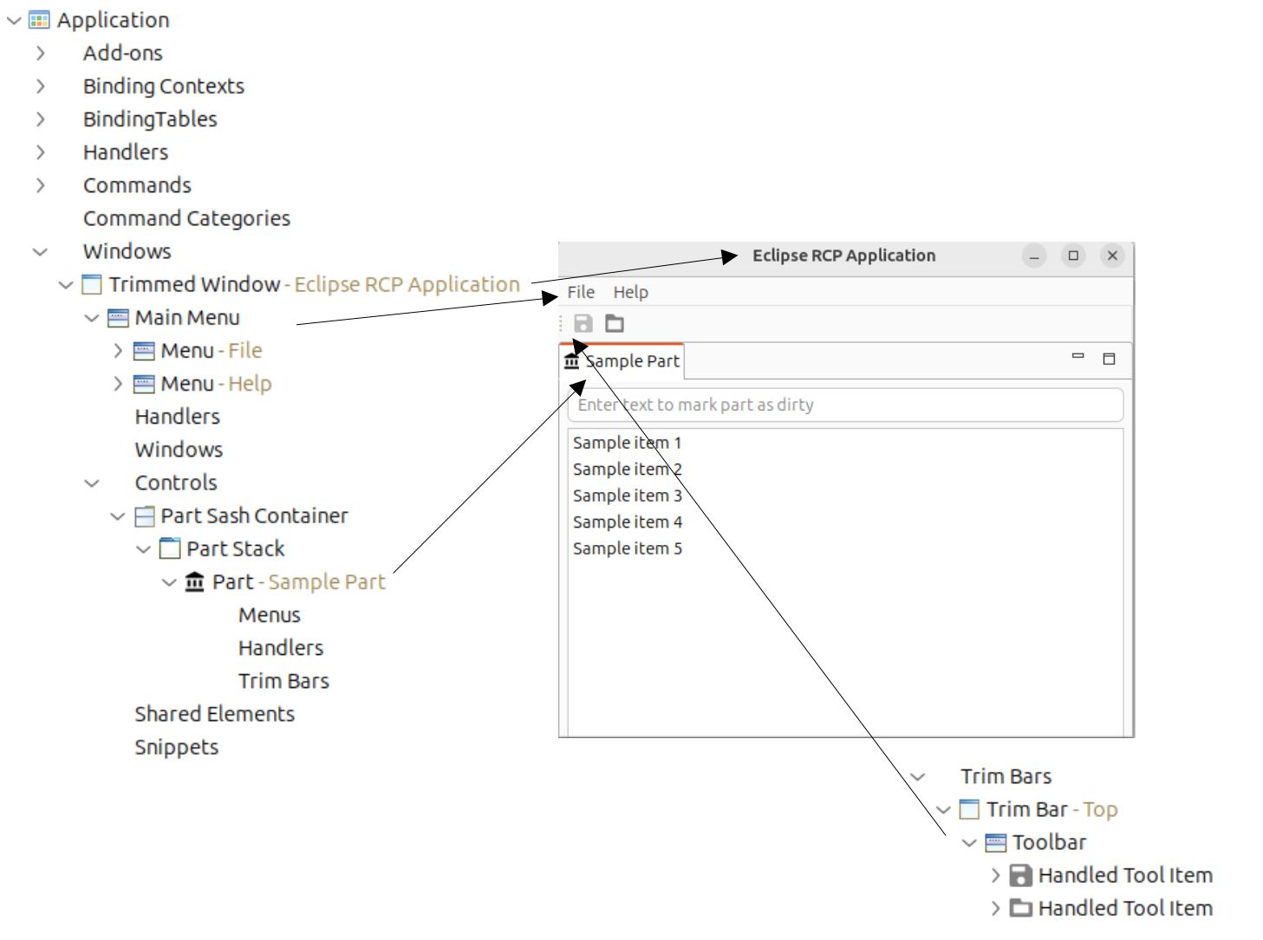Select 'Sample item 4' in the list
1263x940 pixels.
[628, 522]
